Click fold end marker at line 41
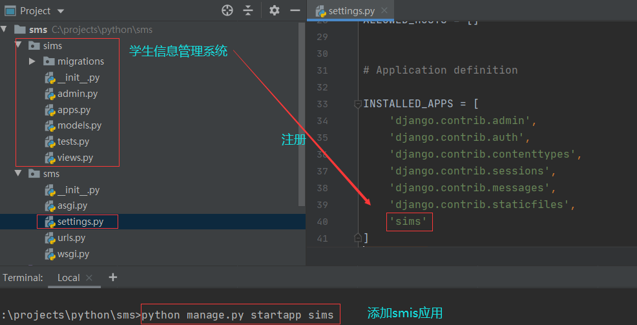Viewport: 637px width, 325px height. 358,237
